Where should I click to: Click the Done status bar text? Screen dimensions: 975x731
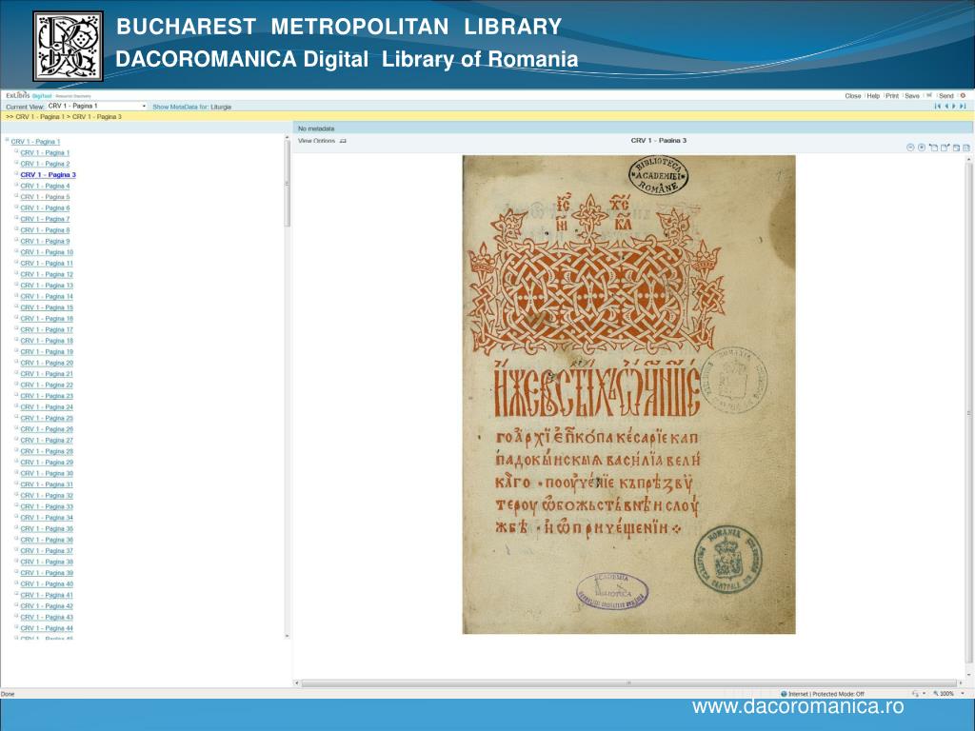[8, 694]
